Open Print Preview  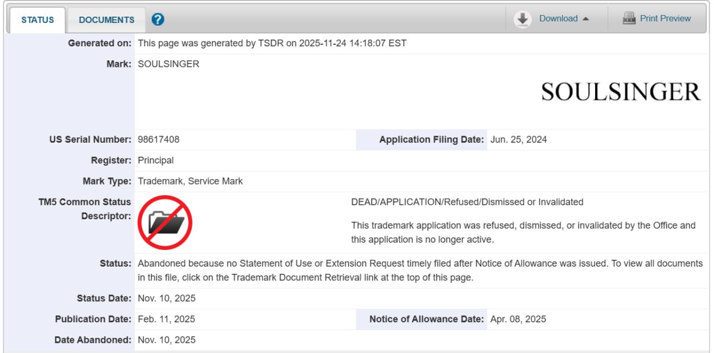pos(665,18)
